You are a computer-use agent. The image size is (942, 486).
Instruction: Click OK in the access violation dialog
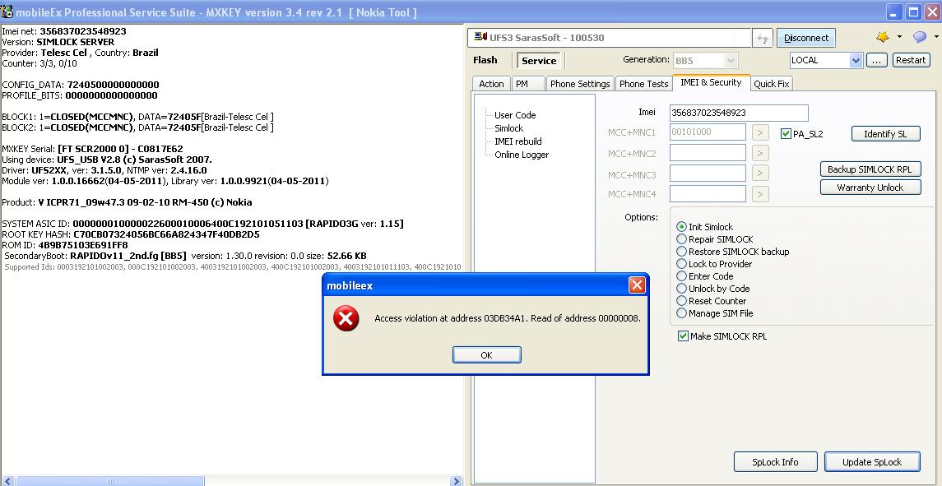tap(486, 355)
